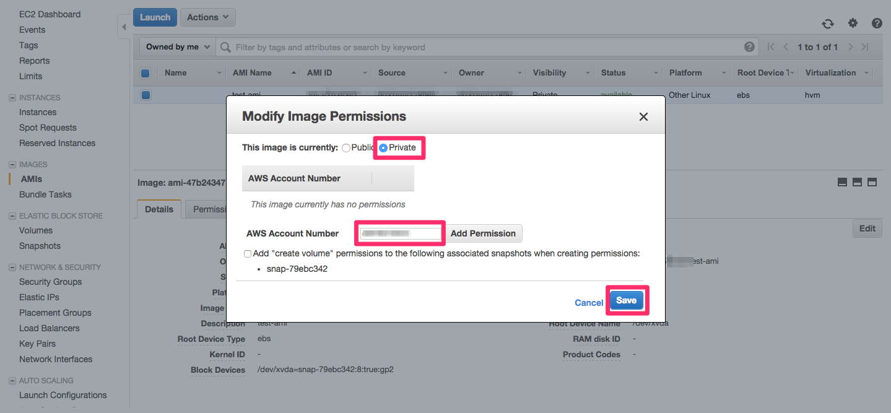This screenshot has height=413, width=891.
Task: Click the help question mark icon
Action: pos(877,24)
